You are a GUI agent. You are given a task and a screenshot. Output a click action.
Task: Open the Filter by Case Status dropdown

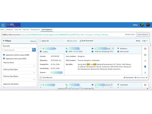pos(19,80)
